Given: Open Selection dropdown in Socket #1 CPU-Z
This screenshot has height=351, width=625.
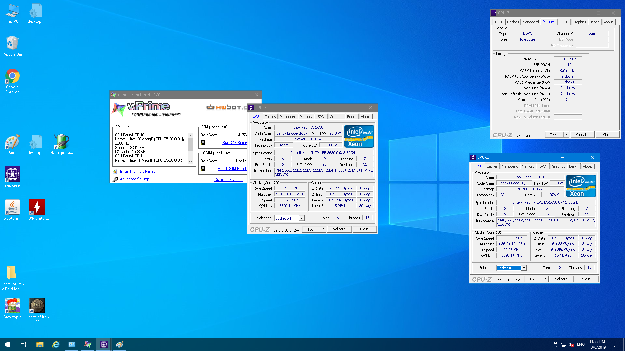Looking at the screenshot, I should point(302,218).
